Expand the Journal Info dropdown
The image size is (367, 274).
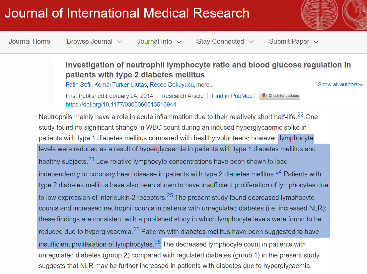[x=159, y=41]
